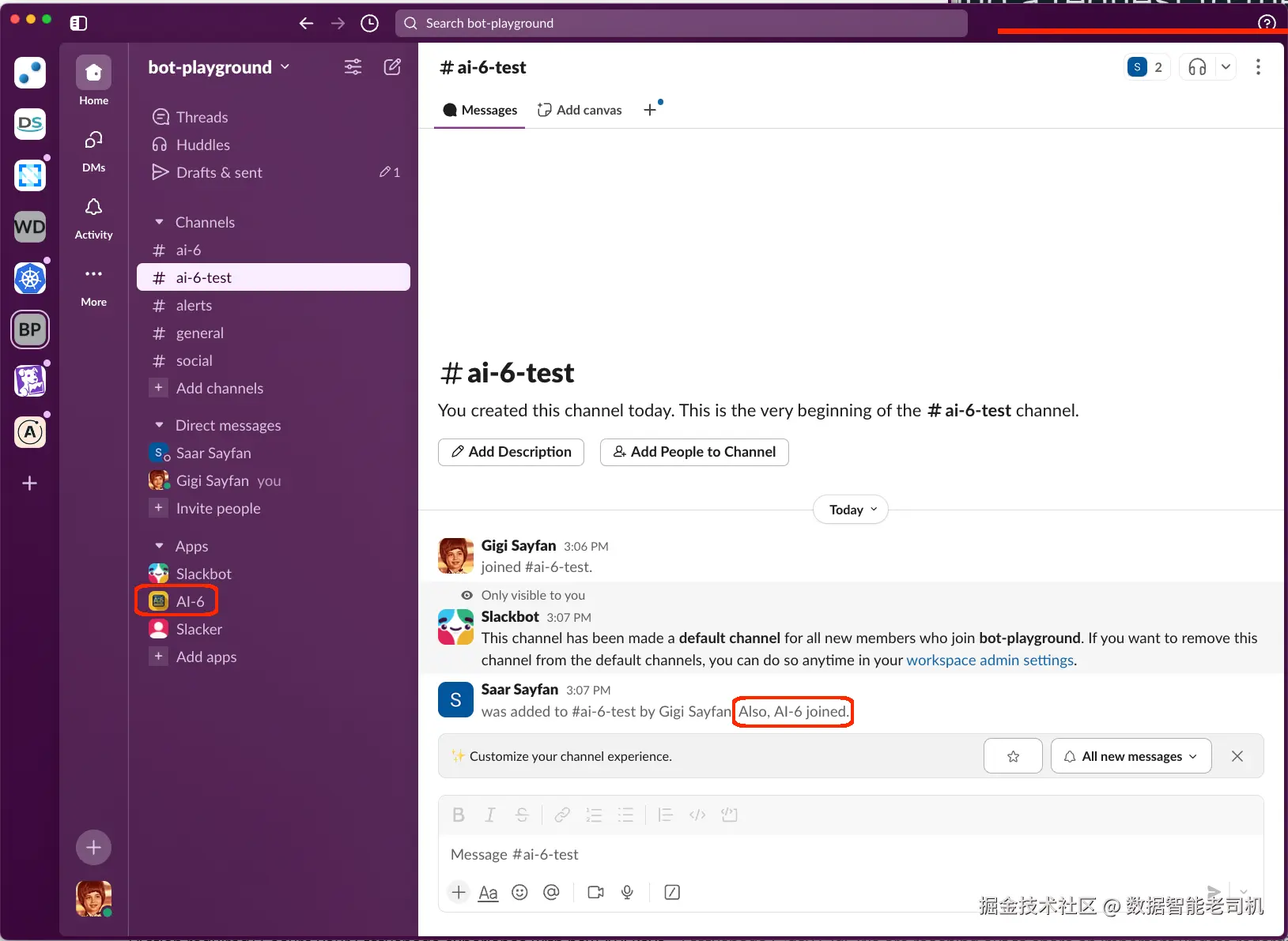The width and height of the screenshot is (1288, 941).
Task: Record a video clip
Action: point(596,892)
